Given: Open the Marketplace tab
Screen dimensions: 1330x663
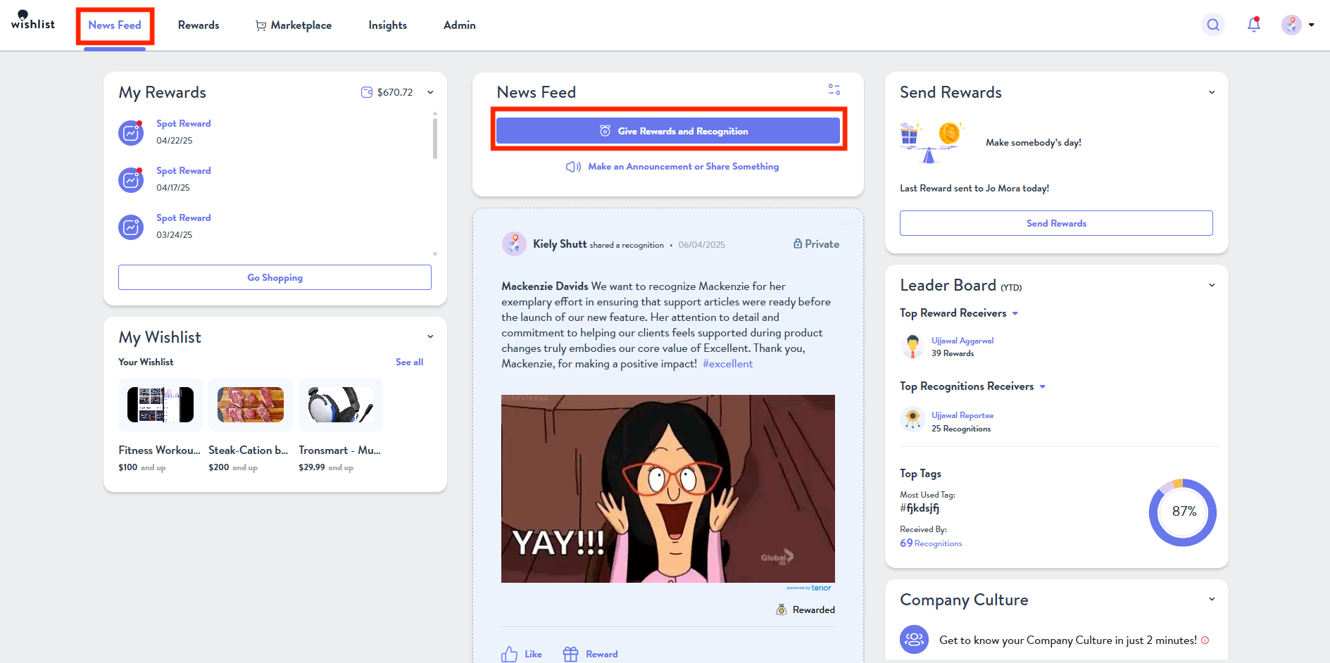Looking at the screenshot, I should click(x=294, y=25).
